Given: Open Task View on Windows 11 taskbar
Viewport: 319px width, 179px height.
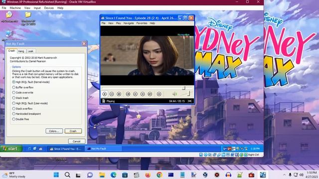Looking at the screenshot, I should click(78, 175).
